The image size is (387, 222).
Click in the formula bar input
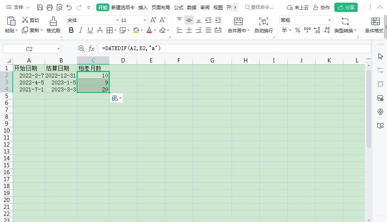(234, 49)
